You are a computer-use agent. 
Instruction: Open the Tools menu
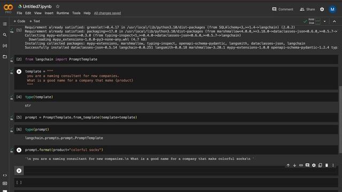[x=76, y=13]
